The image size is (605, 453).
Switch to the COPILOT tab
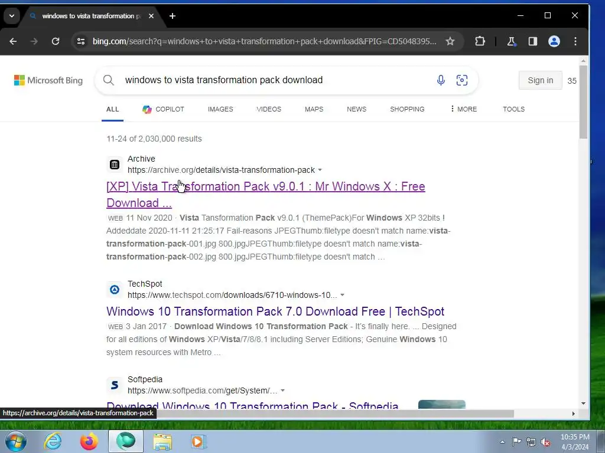click(x=163, y=109)
